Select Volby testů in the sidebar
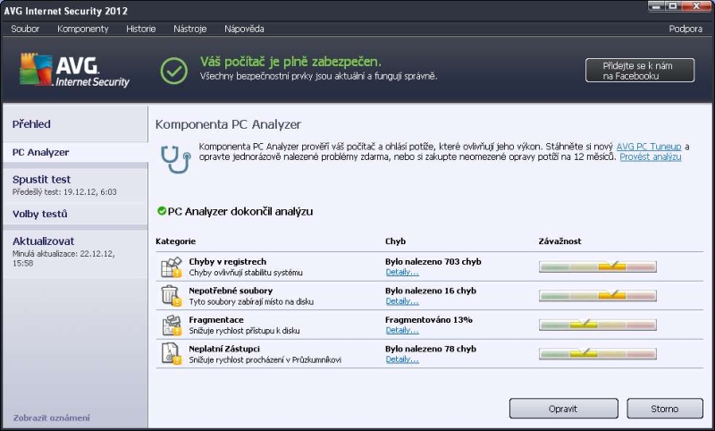The height and width of the screenshot is (431, 715). click(40, 214)
